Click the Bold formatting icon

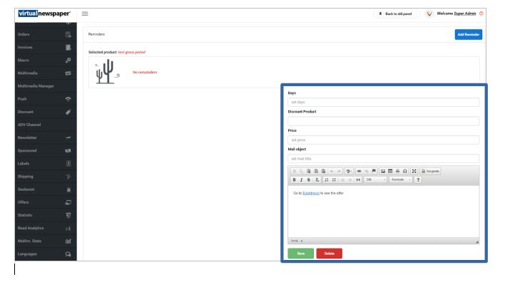pyautogui.click(x=293, y=180)
